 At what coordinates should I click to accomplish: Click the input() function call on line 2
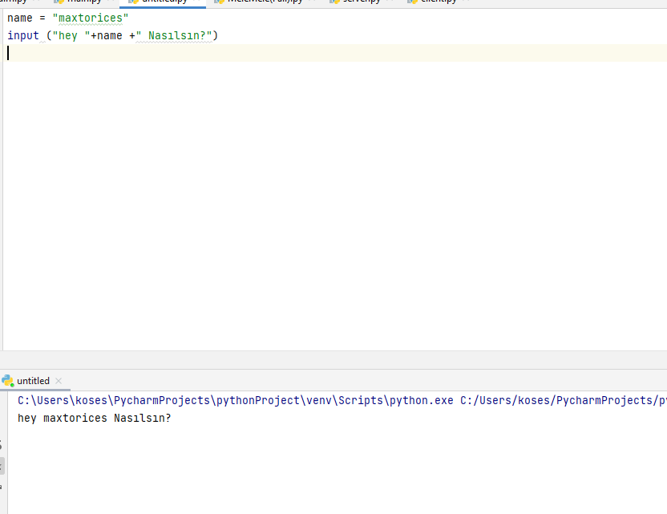(x=19, y=35)
